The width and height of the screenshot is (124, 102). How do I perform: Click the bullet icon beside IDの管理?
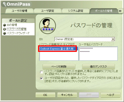tap(4, 25)
